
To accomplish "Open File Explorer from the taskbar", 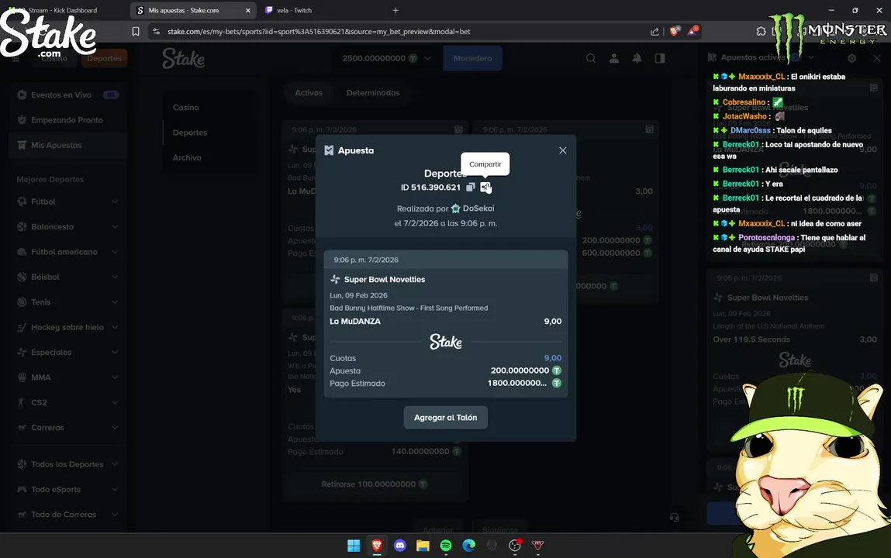I will 423,546.
